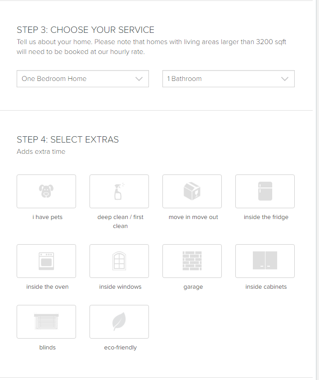The width and height of the screenshot is (319, 380).
Task: Toggle the "inside the fridge" label
Action: point(266,217)
